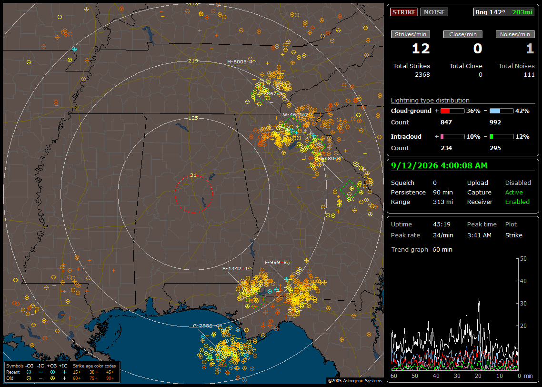
Task: Click the Noises/min header box
Action: tap(515, 34)
